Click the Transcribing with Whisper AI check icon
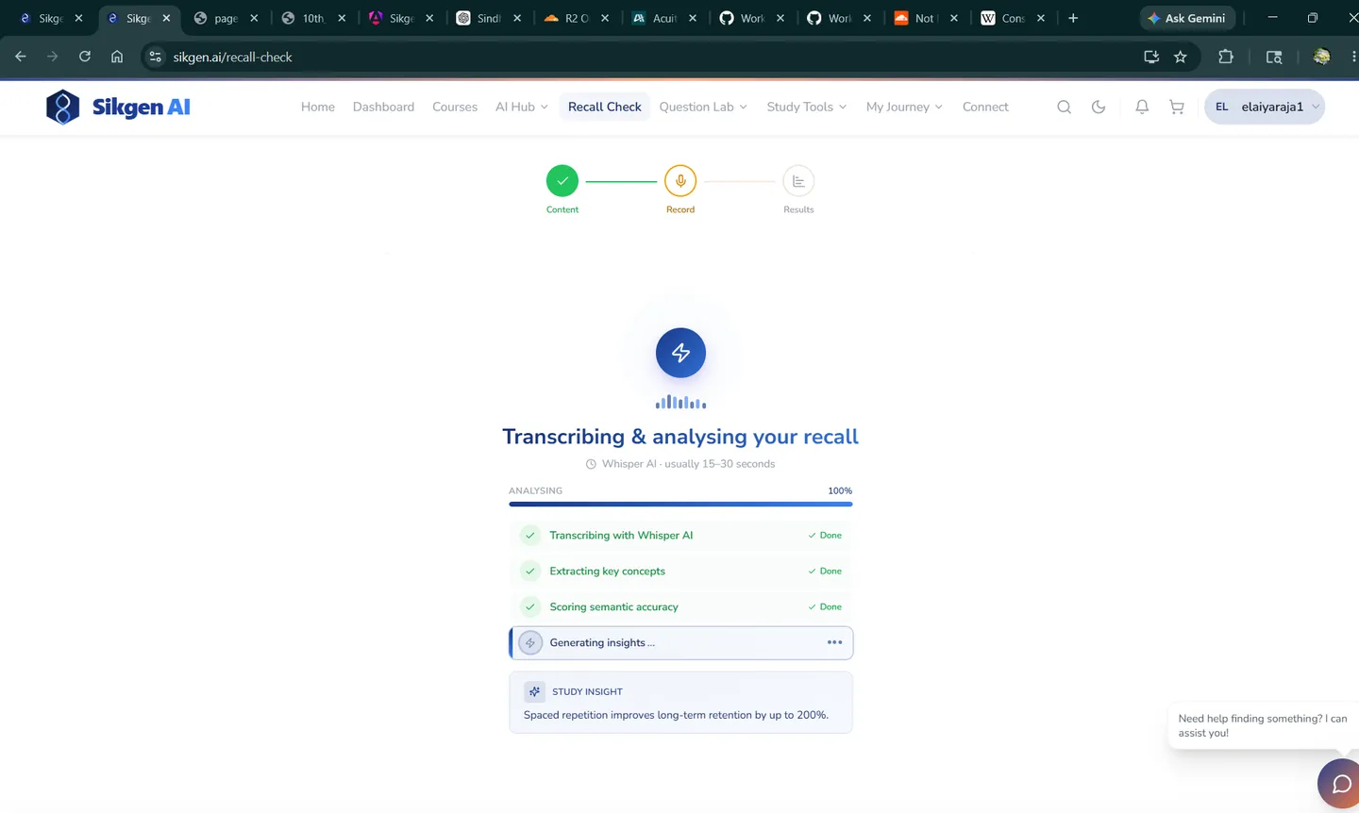This screenshot has width=1359, height=813. point(530,535)
